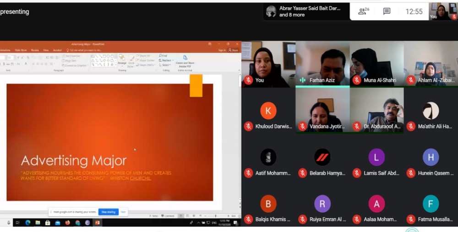Select Farhan Aziz's video tile
Image resolution: width=458 pixels, height=232 pixels.
322,64
